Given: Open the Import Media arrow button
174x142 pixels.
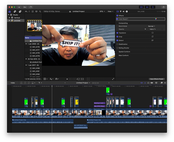Looking at the screenshot, I should [x=19, y=7].
